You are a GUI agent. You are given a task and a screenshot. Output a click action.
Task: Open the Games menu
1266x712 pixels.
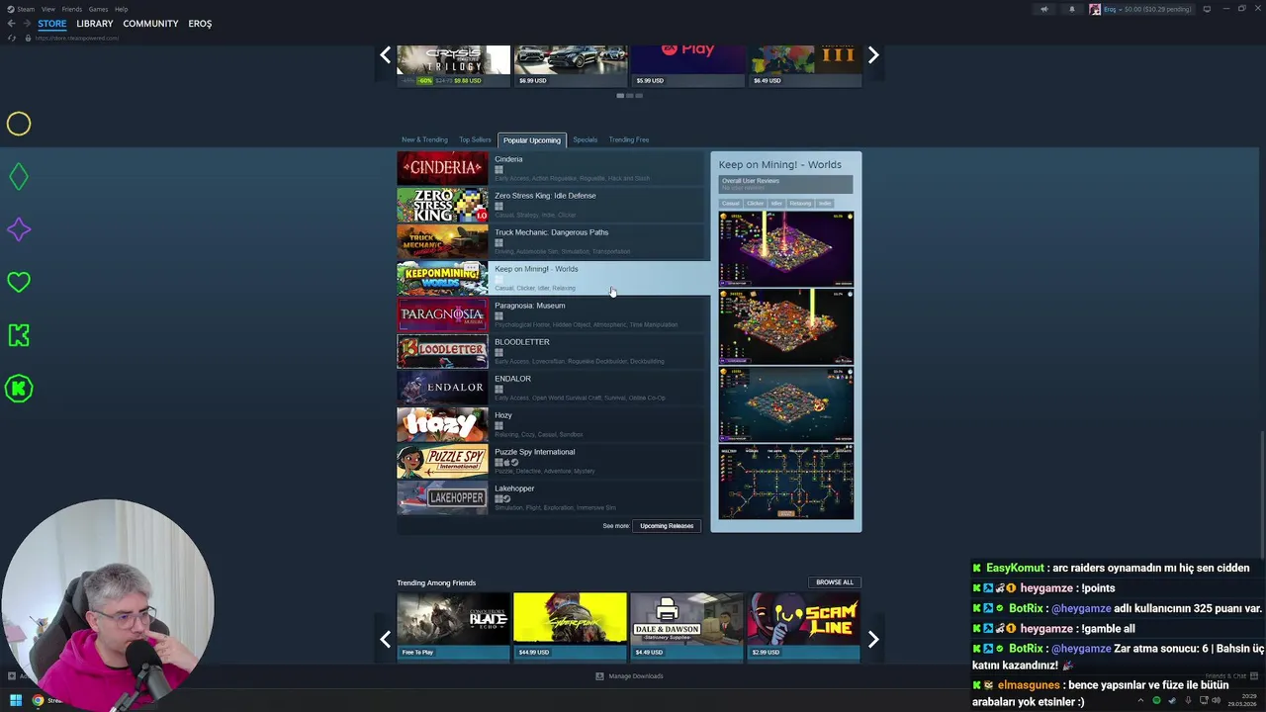(x=98, y=9)
